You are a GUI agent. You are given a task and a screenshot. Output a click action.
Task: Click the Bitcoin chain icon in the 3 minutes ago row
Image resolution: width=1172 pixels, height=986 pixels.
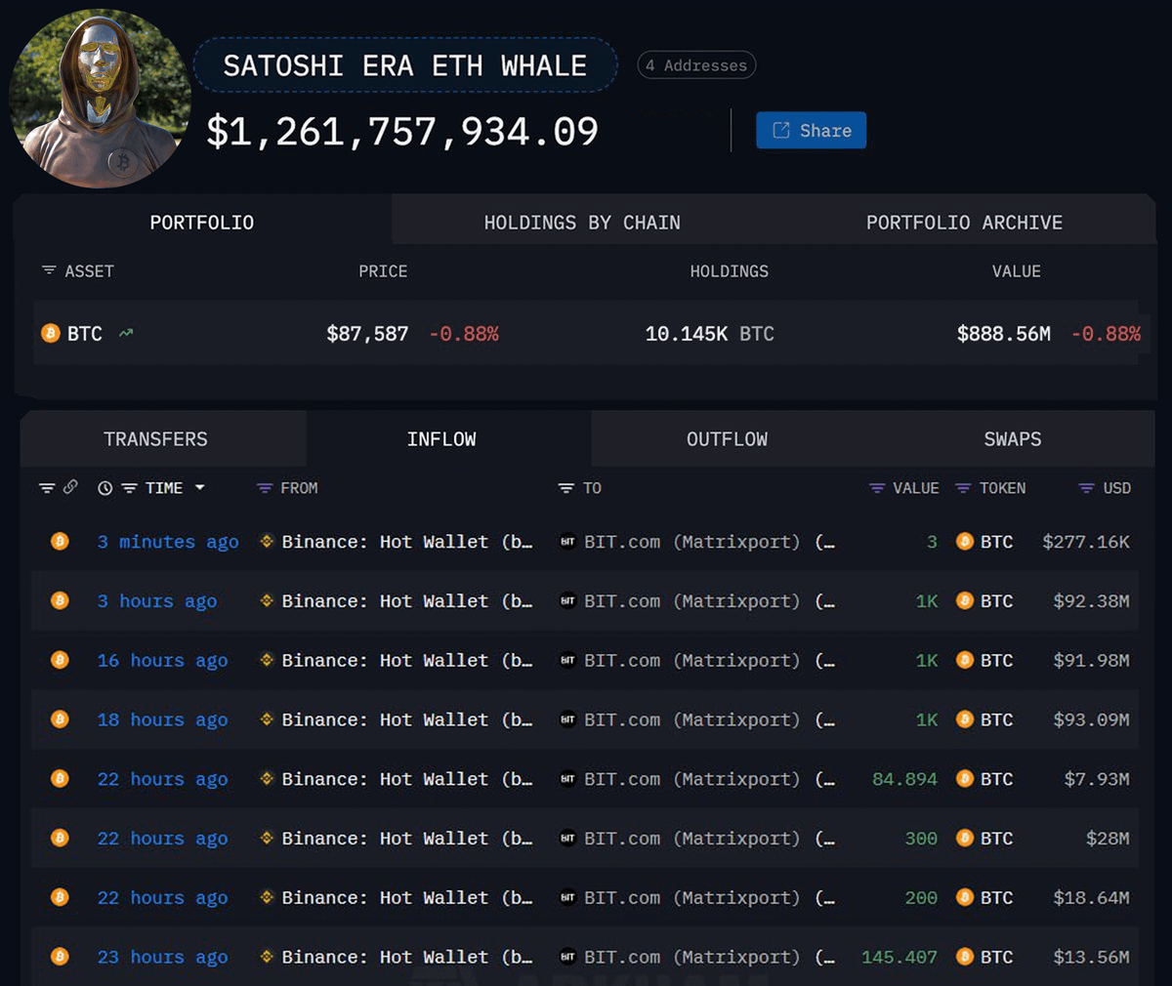point(60,541)
